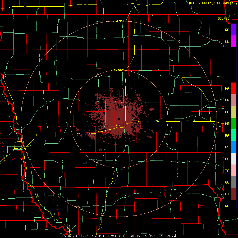Click the BD legend label
Screen dimensions: 238x238
[x=227, y=112]
